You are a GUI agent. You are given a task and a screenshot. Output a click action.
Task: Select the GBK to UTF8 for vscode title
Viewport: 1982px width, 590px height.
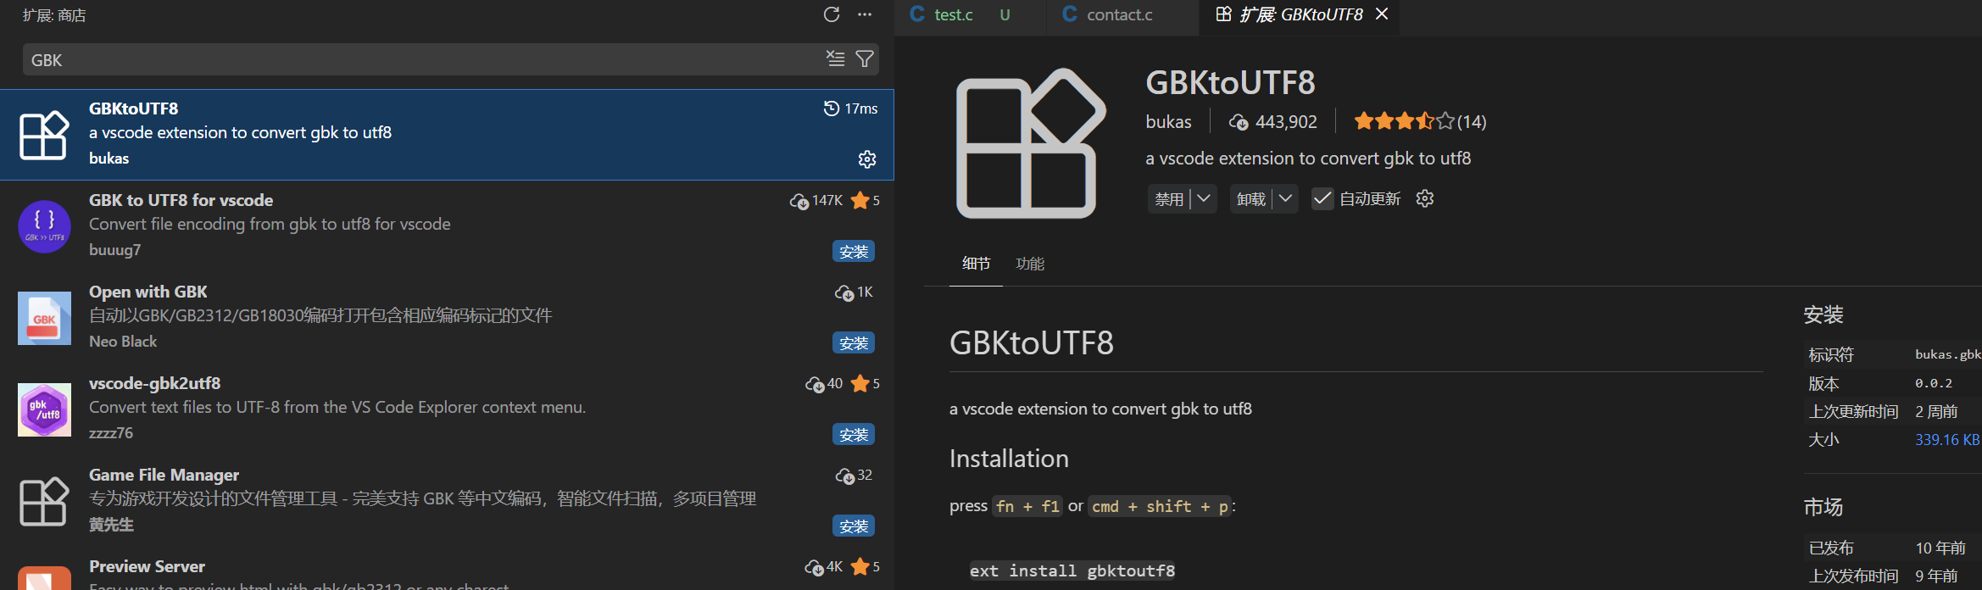click(181, 200)
